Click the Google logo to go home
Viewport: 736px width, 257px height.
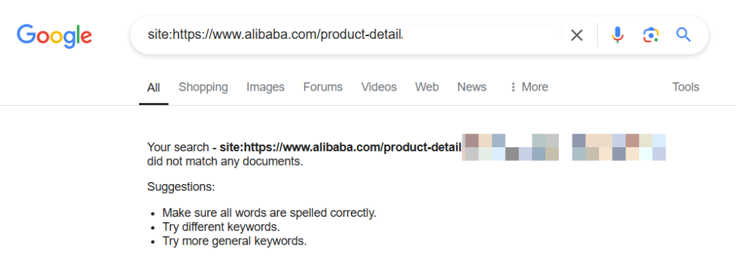pyautogui.click(x=55, y=35)
